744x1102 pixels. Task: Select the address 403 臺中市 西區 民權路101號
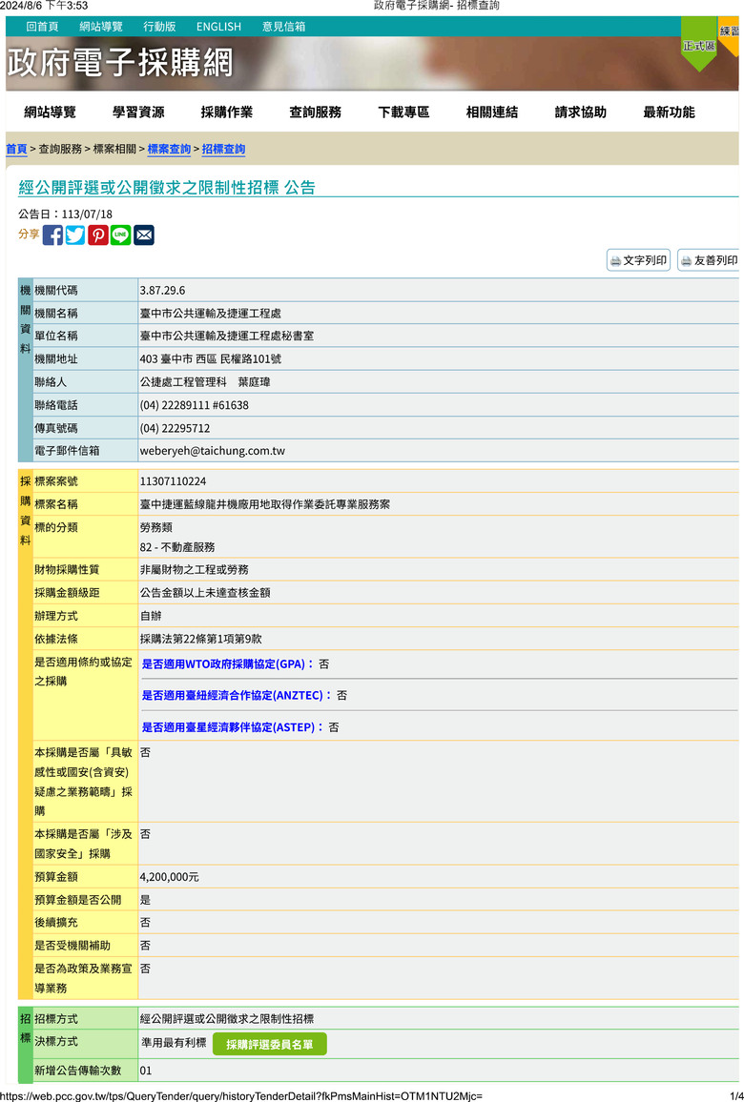(210, 359)
